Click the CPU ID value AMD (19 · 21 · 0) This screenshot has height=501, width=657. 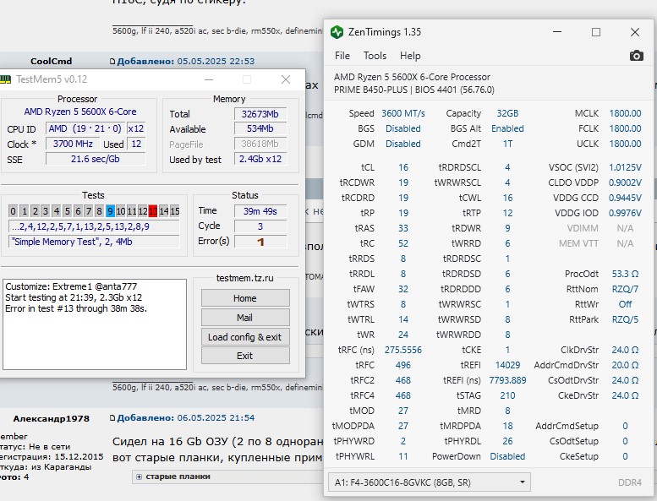pos(85,128)
